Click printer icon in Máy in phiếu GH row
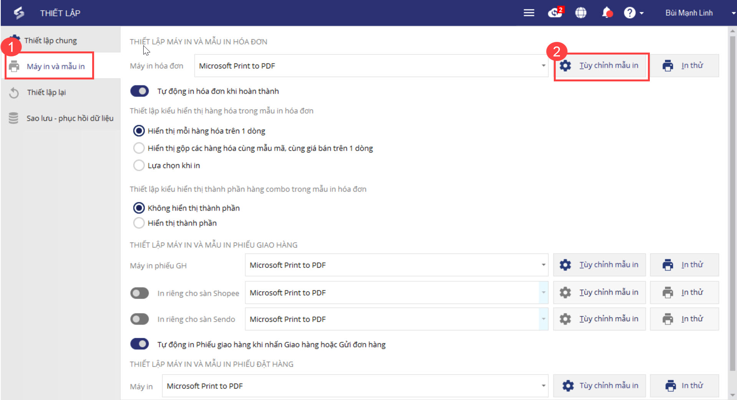 [x=668, y=265]
